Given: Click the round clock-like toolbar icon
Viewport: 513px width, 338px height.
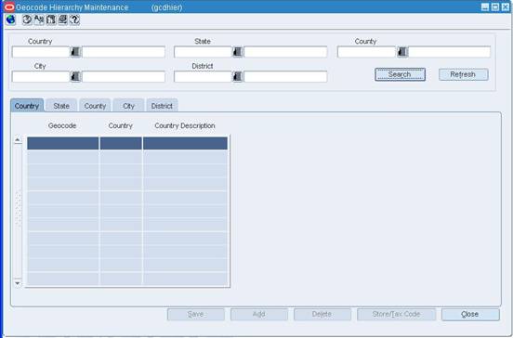Looking at the screenshot, I should pos(27,19).
